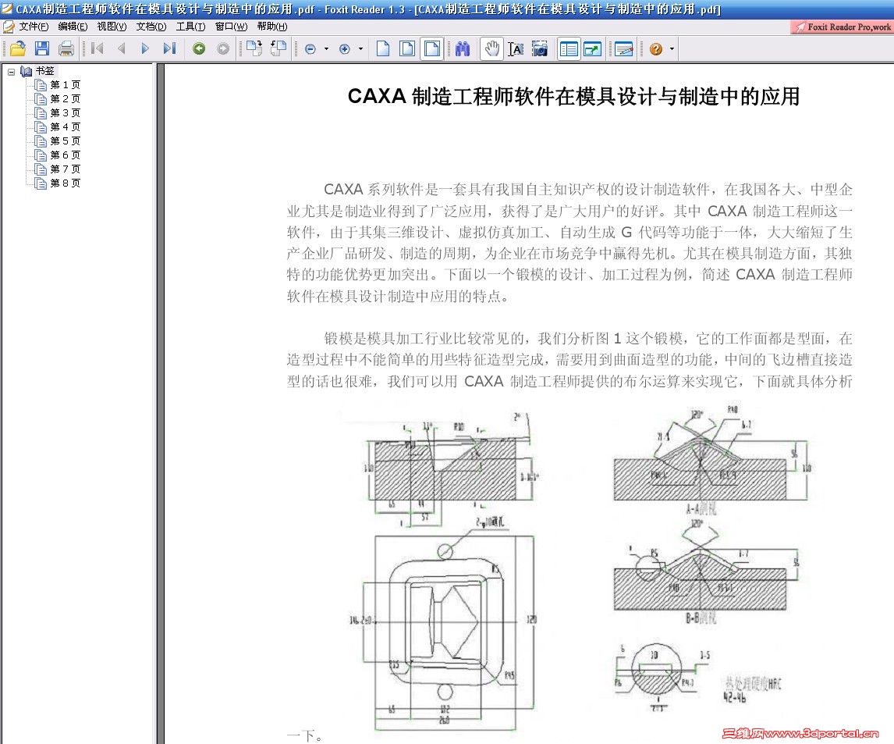The image size is (894, 744).
Task: Select the Hand tool
Action: (491, 49)
